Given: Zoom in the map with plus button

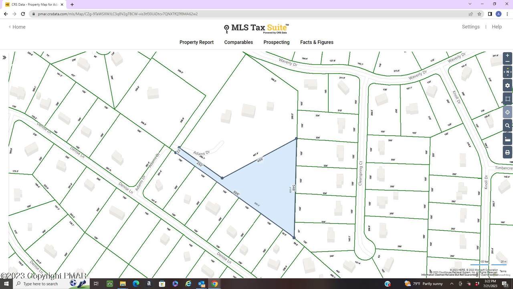Looking at the screenshot, I should (x=507, y=56).
